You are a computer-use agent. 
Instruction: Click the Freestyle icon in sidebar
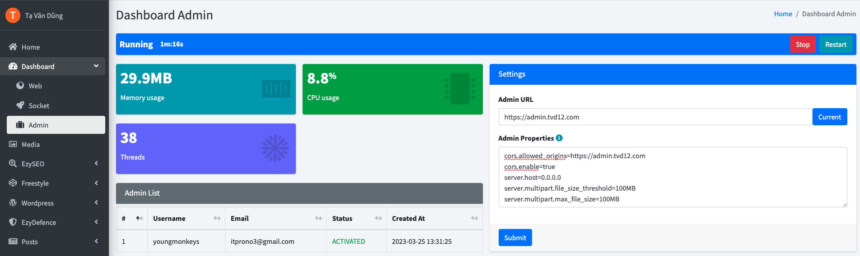[x=13, y=183]
